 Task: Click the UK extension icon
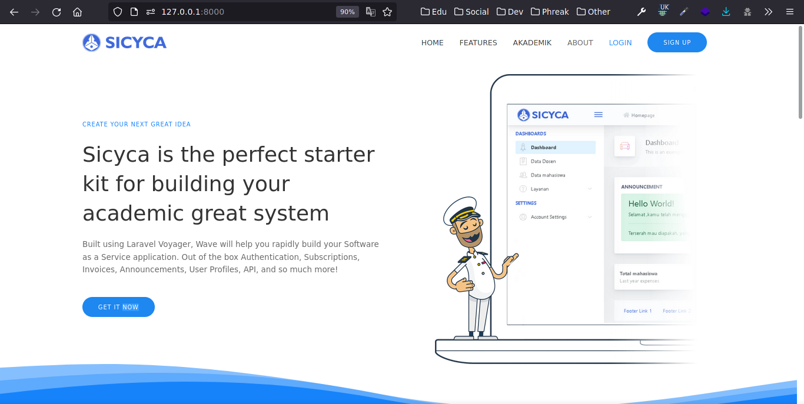point(664,11)
